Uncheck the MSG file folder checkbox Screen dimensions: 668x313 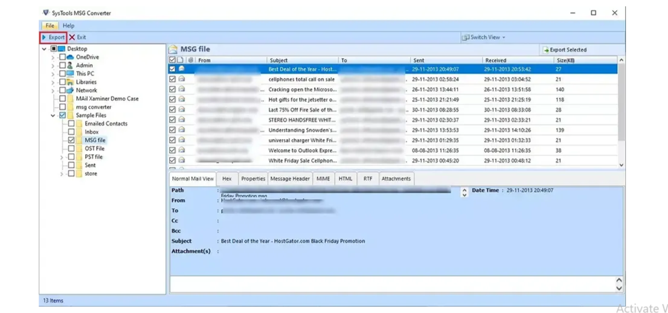point(71,140)
